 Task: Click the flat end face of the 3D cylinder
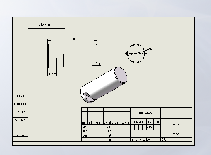(121, 75)
